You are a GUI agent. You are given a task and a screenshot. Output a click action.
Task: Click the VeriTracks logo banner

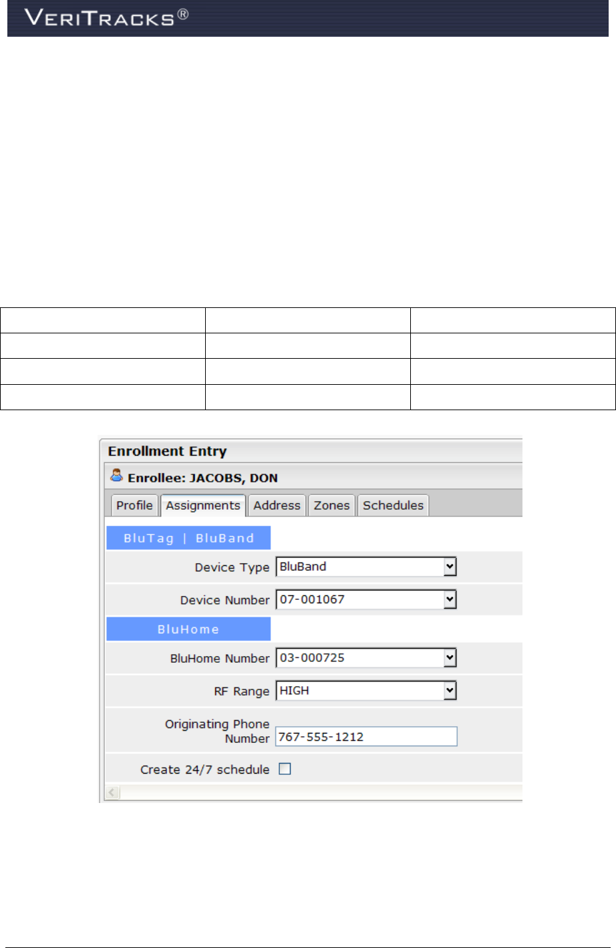pyautogui.click(x=308, y=18)
